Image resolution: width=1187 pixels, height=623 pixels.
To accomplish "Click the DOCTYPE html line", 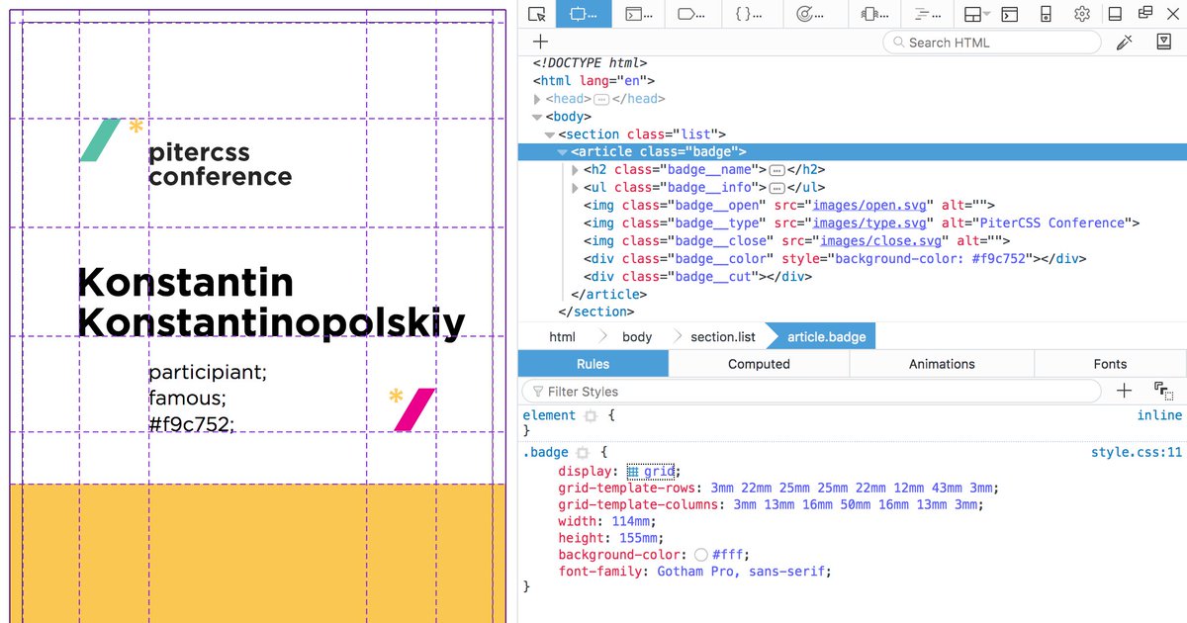I will tap(591, 63).
